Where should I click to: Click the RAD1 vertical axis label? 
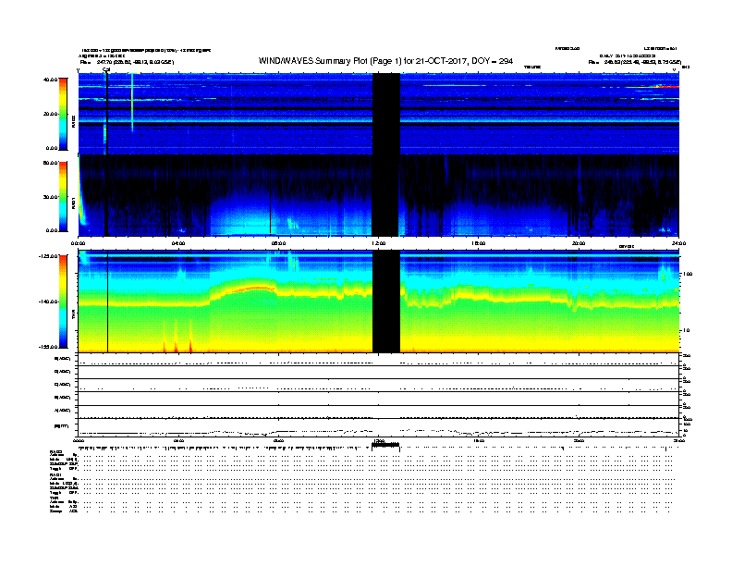click(73, 203)
